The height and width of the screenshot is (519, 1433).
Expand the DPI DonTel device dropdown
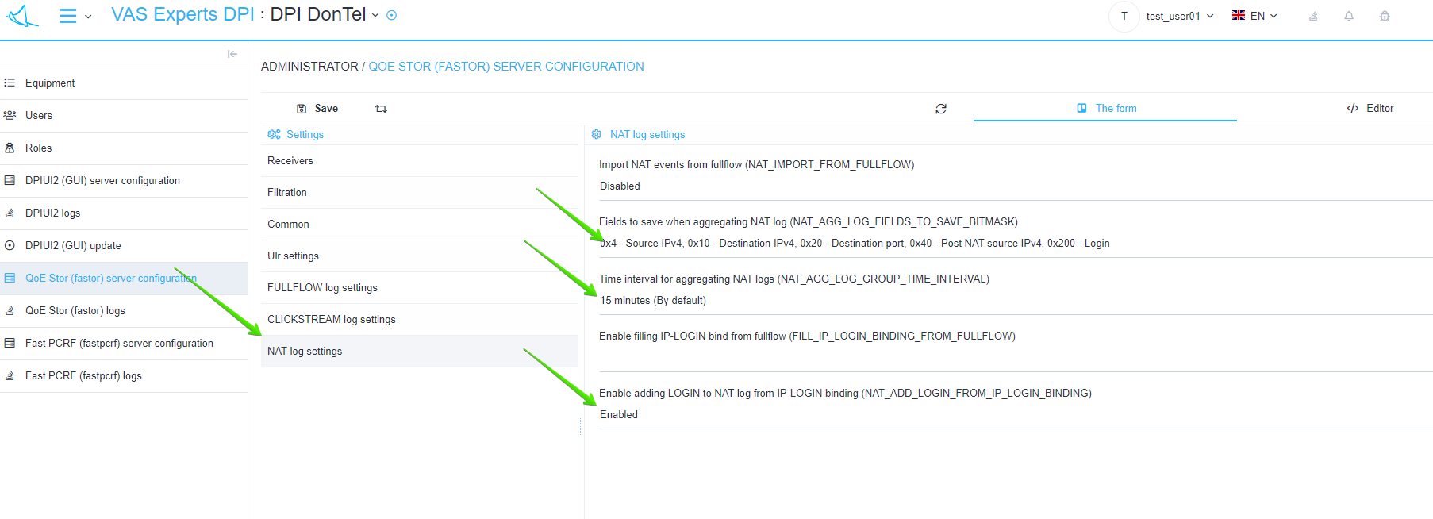(375, 15)
